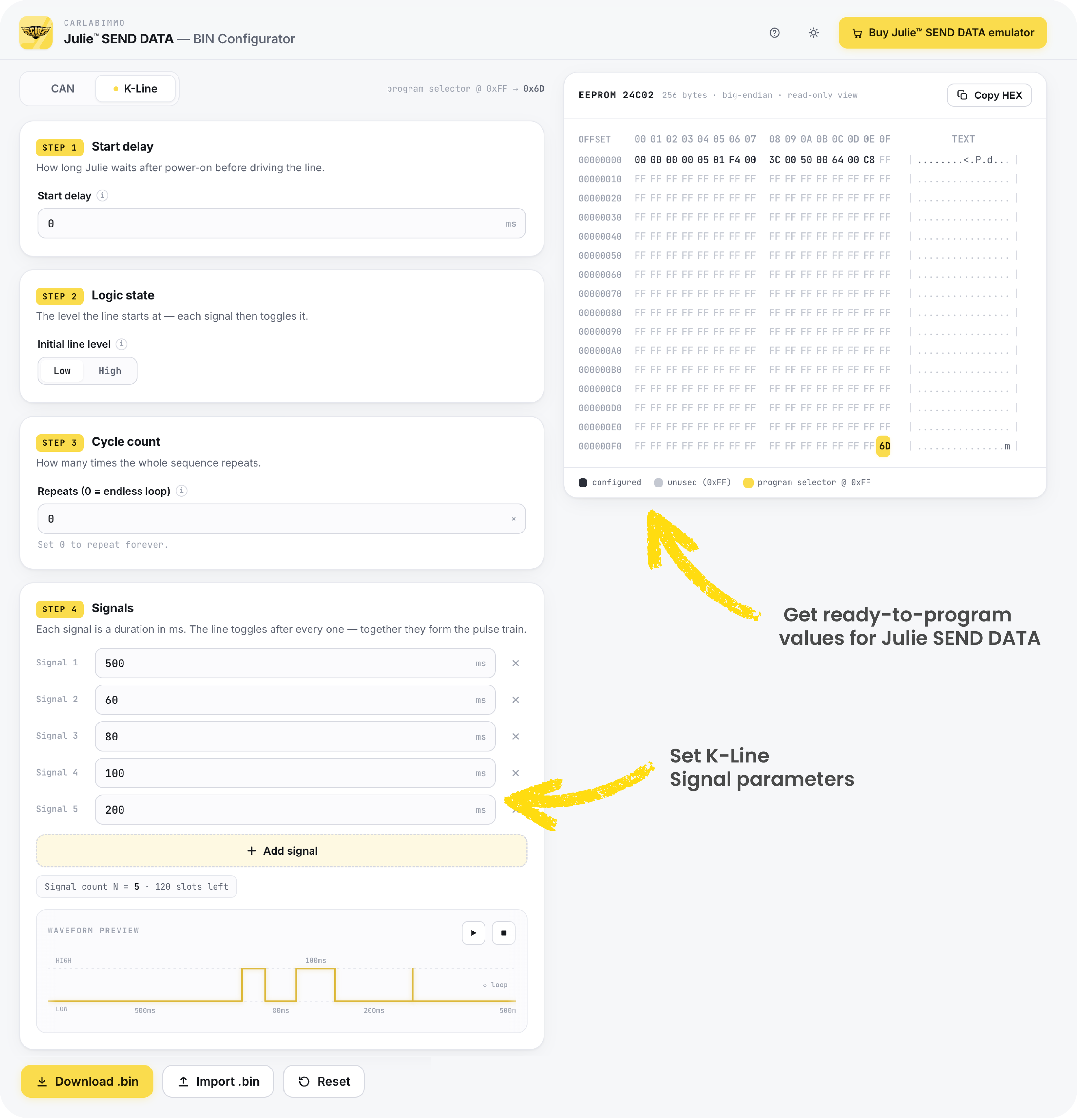1077x1118 pixels.
Task: Edit the Signal 4 duration field
Action: (x=295, y=773)
